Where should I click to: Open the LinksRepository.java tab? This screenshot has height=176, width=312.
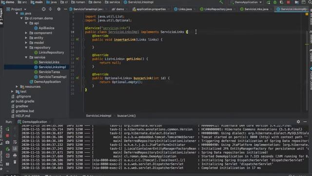click(x=218, y=9)
